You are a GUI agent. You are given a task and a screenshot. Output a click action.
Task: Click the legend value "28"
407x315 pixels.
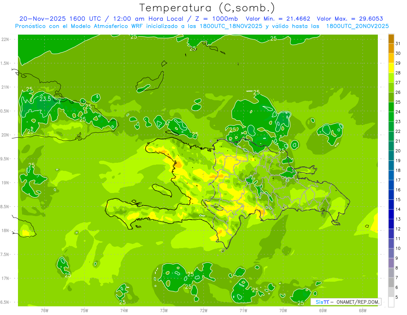398,73
